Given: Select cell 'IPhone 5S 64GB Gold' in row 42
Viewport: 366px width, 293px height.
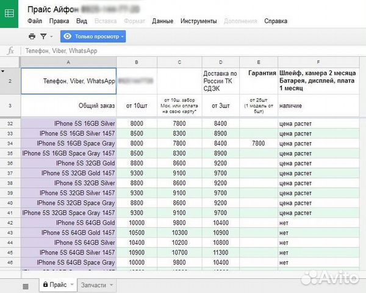Looking at the screenshot, I should pyautogui.click(x=68, y=223).
